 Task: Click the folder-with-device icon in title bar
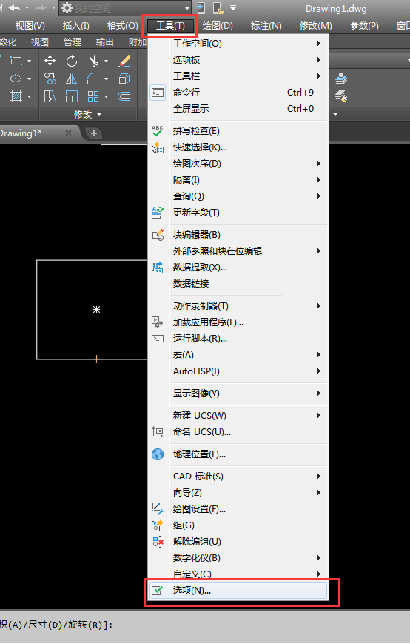coord(218,8)
